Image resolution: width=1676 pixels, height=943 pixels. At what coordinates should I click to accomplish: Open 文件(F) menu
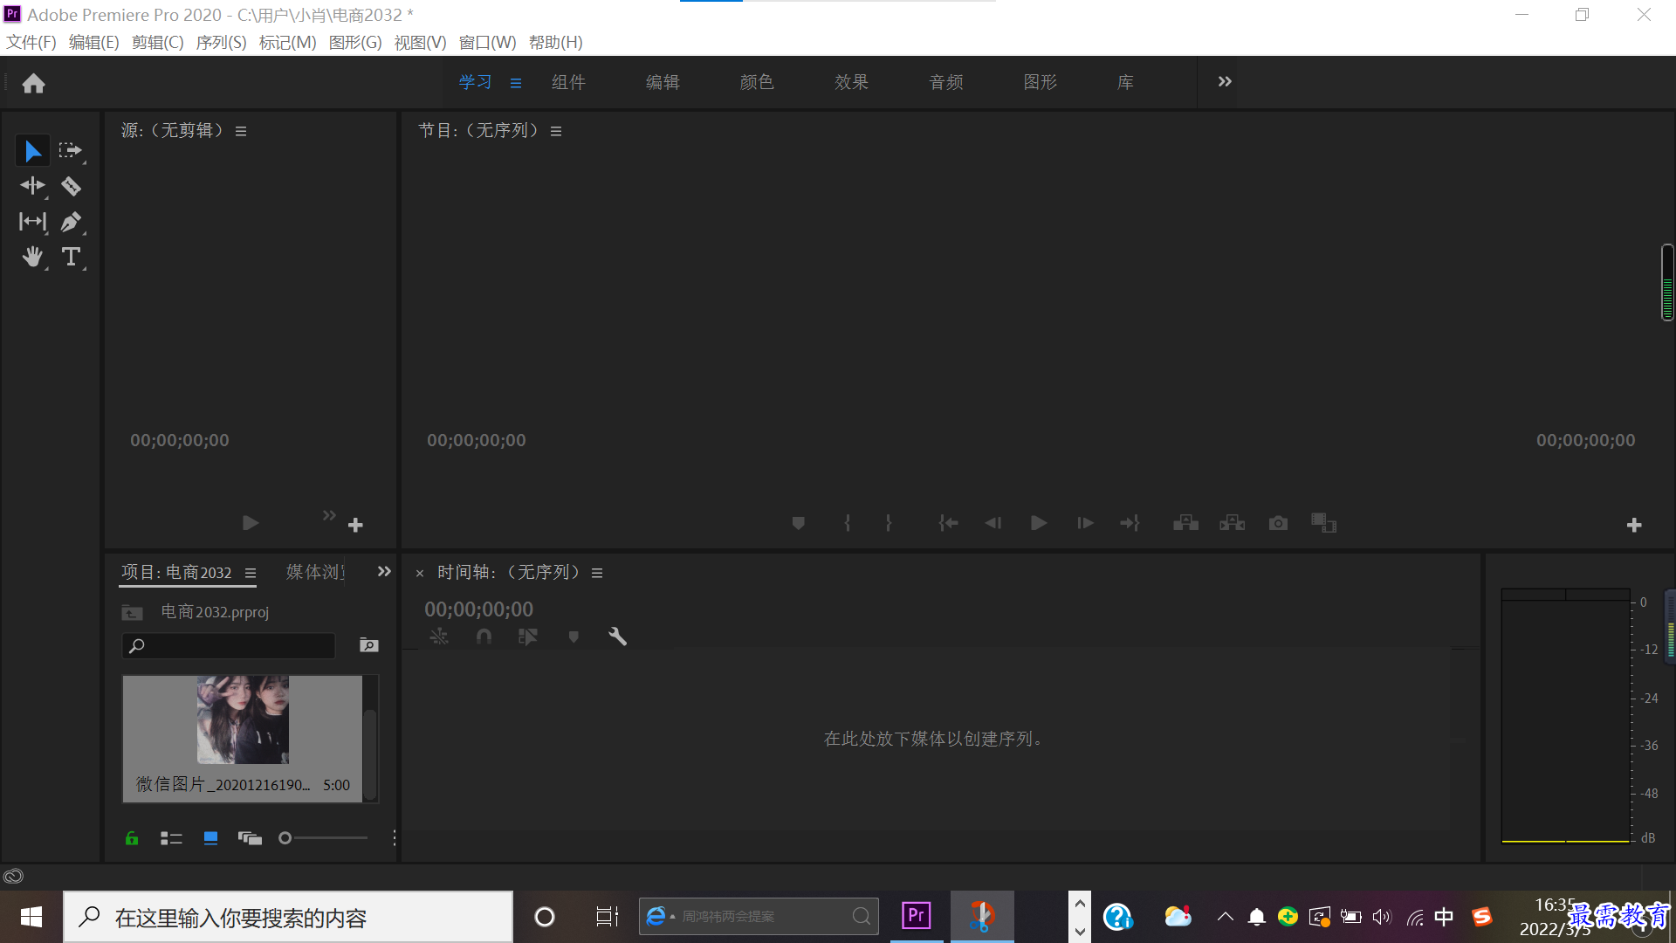(x=31, y=42)
